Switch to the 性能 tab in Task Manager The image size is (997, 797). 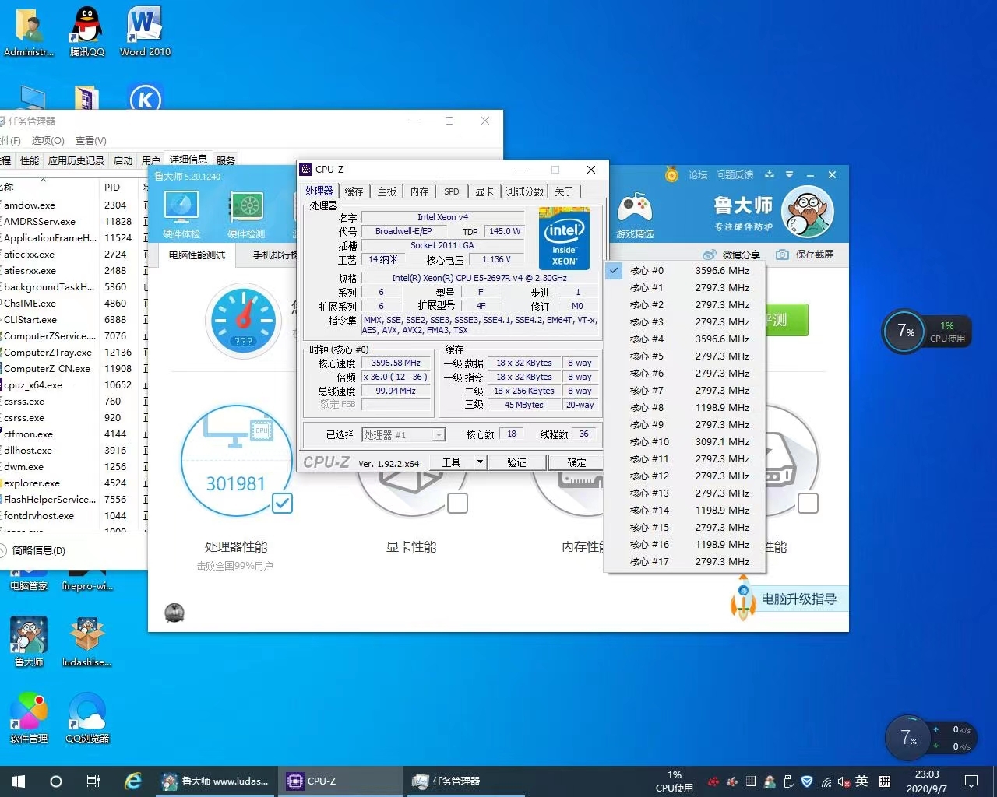coord(30,160)
